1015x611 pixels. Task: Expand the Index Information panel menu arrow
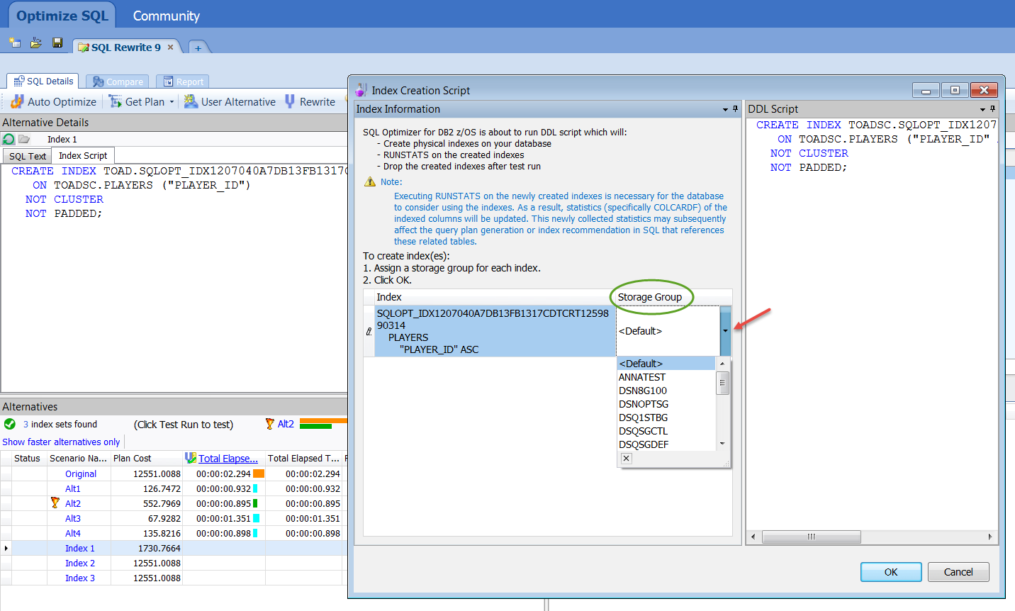click(725, 109)
